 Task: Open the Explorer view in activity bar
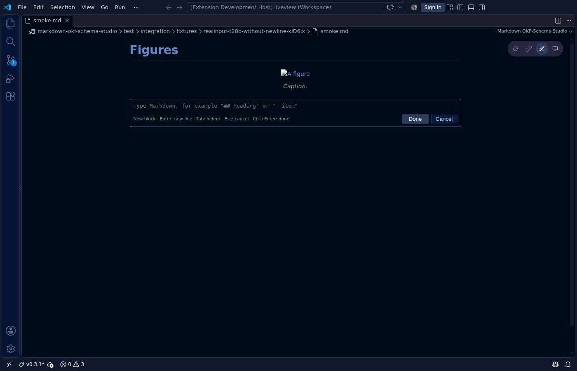(x=11, y=23)
